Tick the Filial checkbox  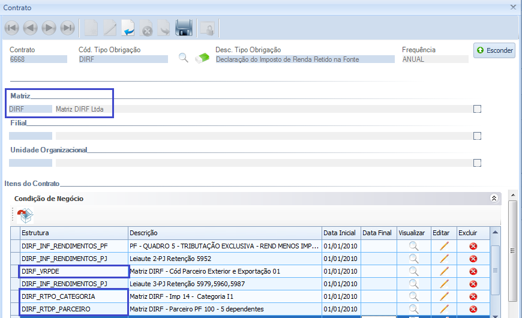tap(477, 136)
